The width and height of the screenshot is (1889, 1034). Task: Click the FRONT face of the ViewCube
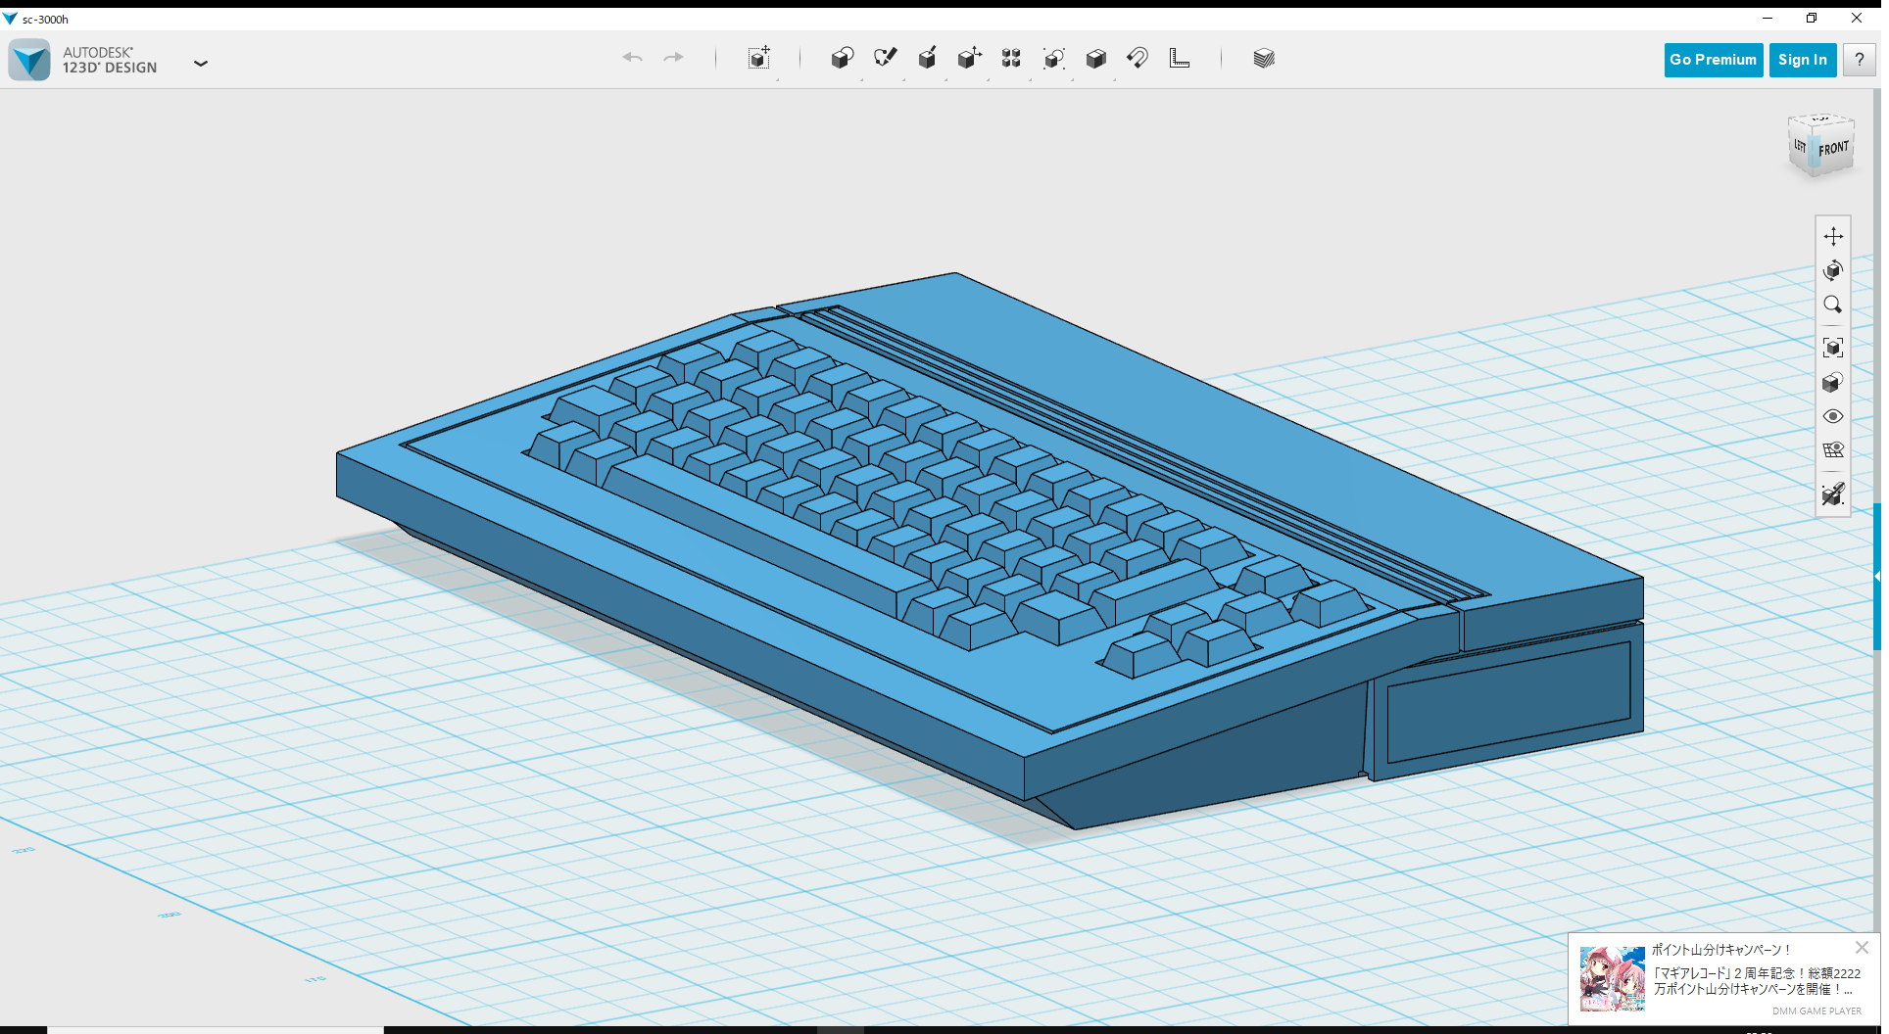[1834, 149]
